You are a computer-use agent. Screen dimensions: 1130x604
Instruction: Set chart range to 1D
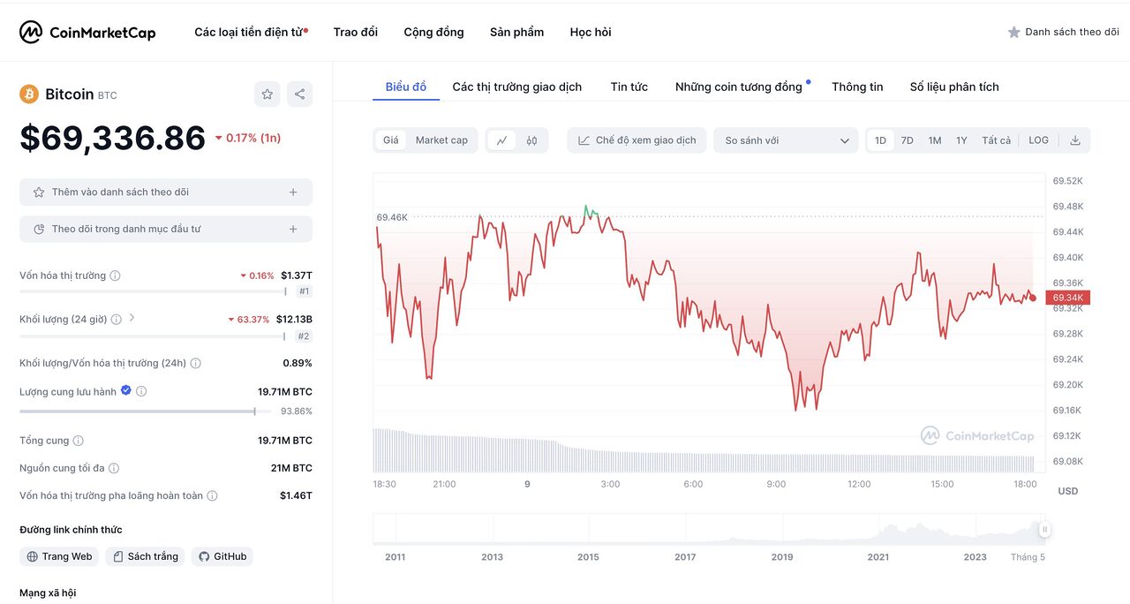pos(880,140)
